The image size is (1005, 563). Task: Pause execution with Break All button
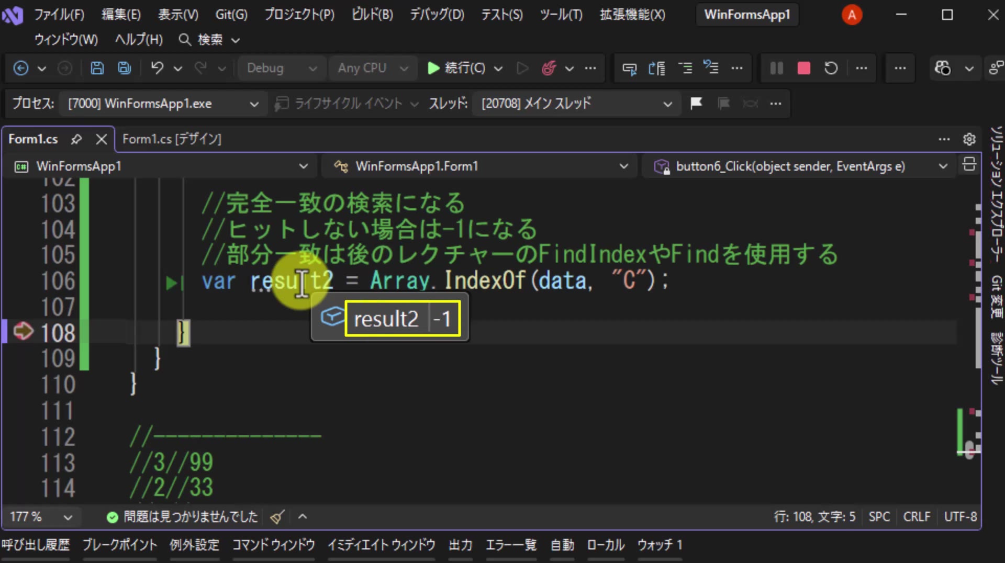click(x=776, y=68)
